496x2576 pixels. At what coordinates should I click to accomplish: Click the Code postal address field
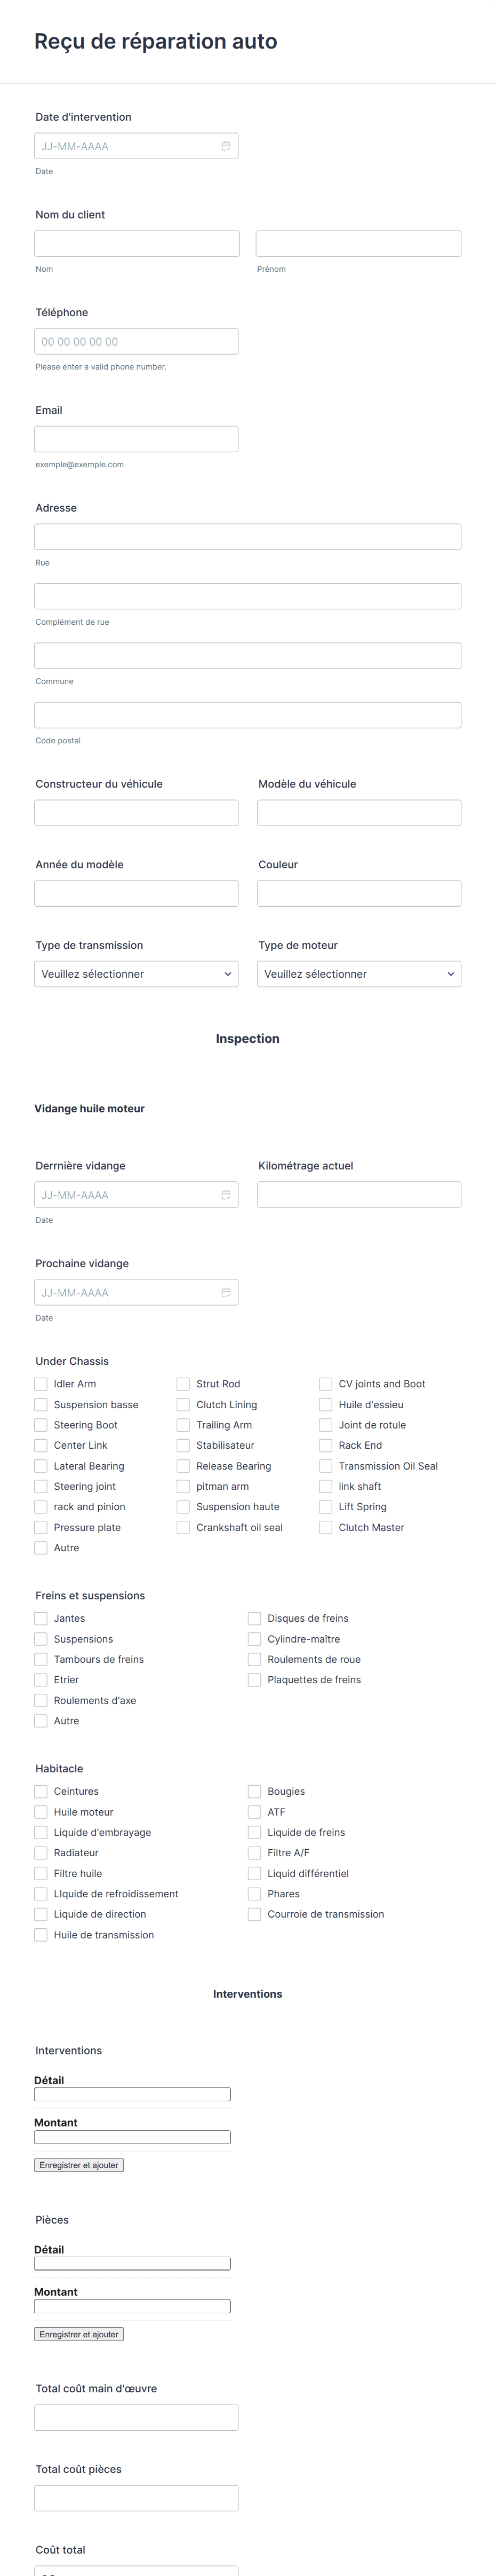[247, 715]
